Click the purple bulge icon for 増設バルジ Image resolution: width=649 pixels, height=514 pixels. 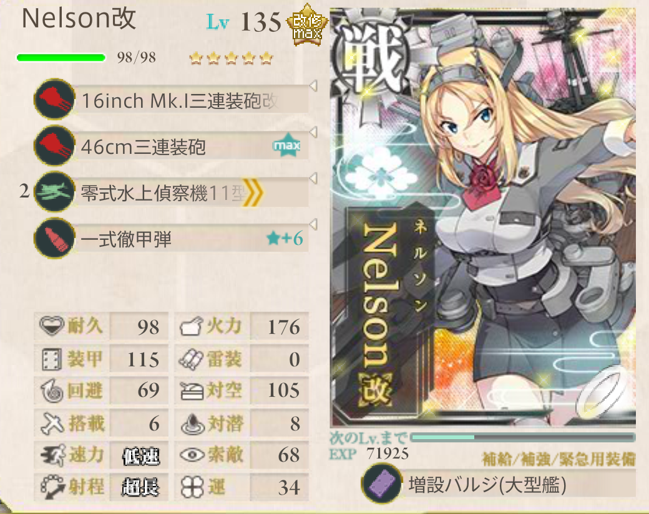382,484
